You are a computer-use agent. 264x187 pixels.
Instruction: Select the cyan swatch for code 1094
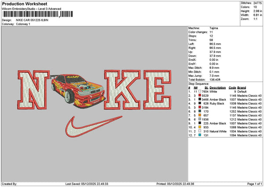tap(200, 135)
